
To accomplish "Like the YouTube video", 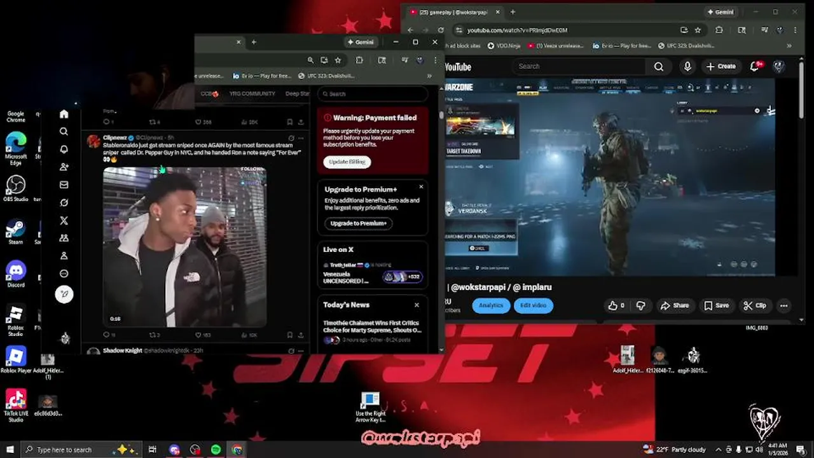I will coord(616,305).
